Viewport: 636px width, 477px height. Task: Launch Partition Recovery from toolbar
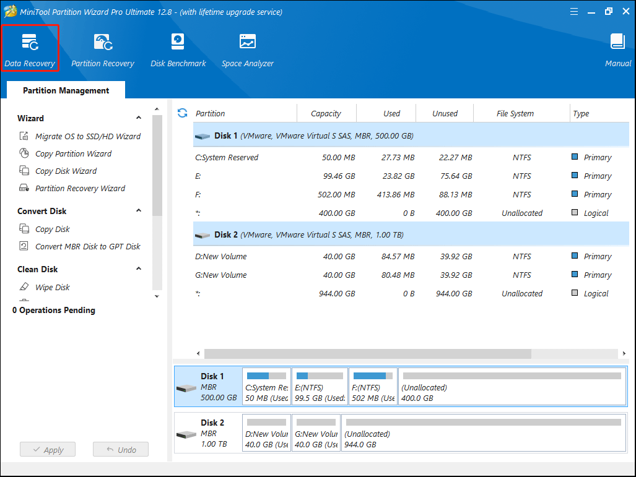103,50
